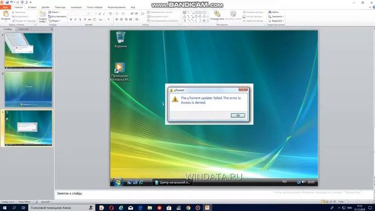This screenshot has width=375, height=211.
Task: Open the Рецензирование ribbon tab
Action: pos(117,7)
